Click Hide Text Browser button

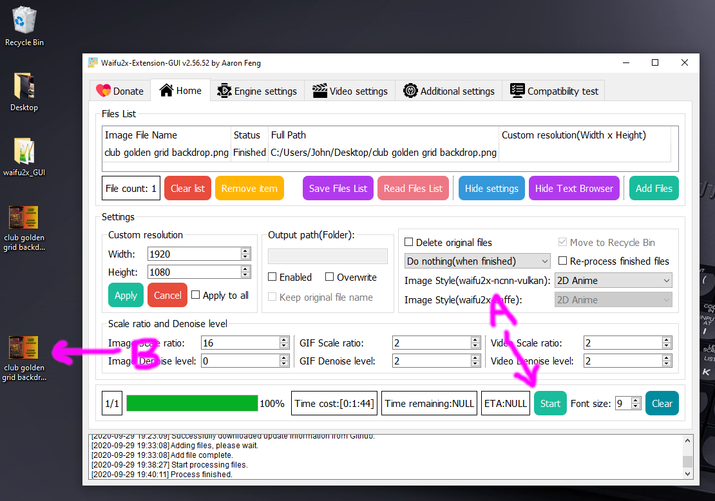574,188
